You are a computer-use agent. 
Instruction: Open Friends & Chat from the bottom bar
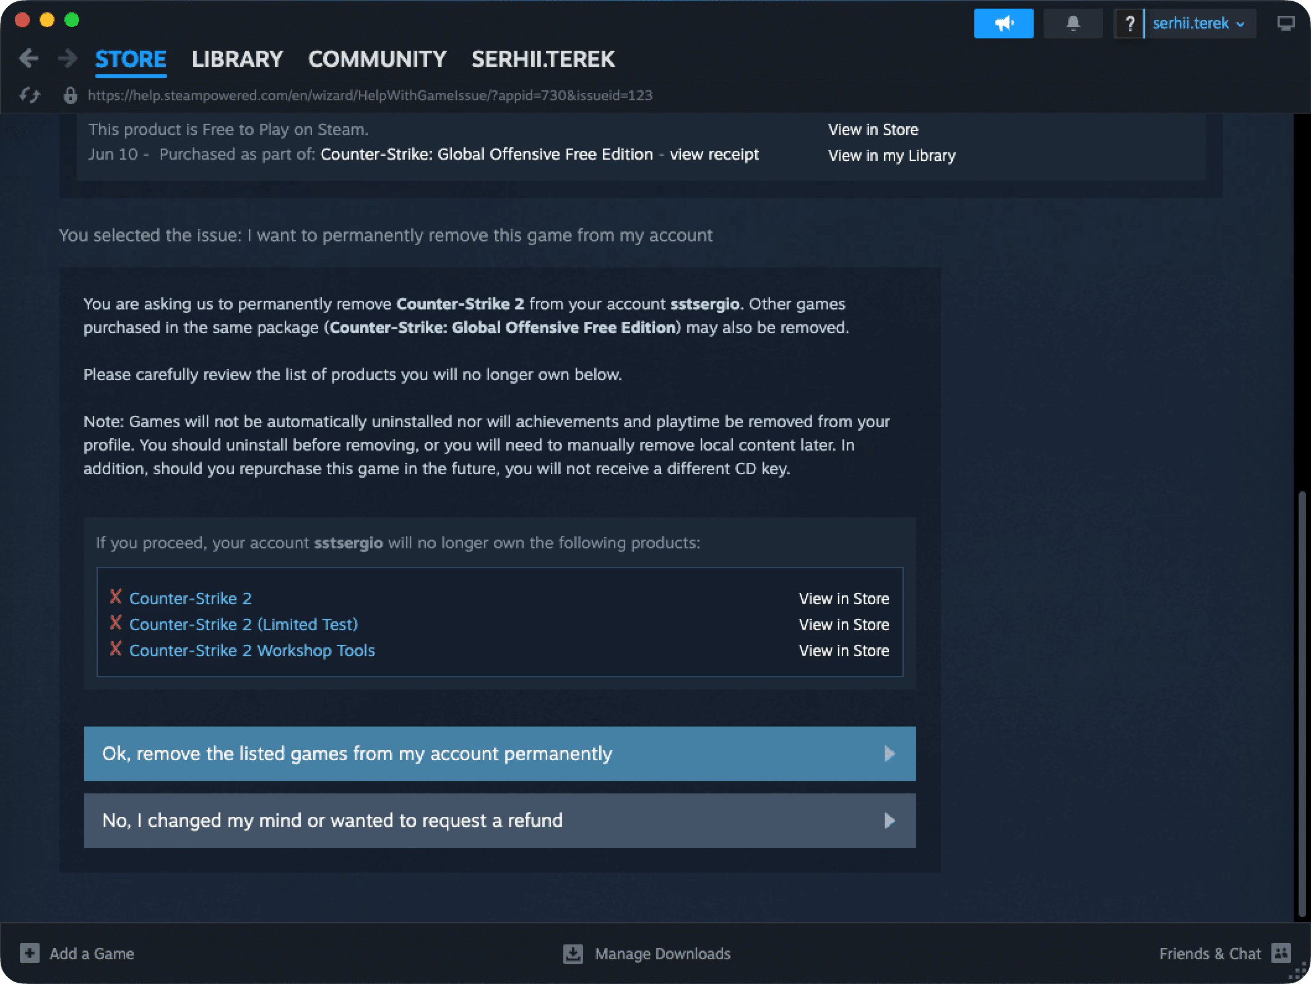click(1210, 953)
